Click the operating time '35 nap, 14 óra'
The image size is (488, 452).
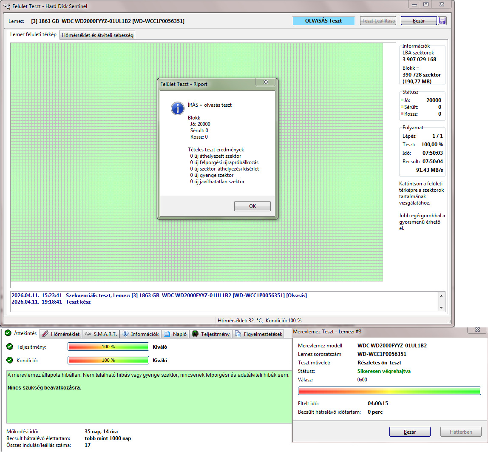click(101, 432)
